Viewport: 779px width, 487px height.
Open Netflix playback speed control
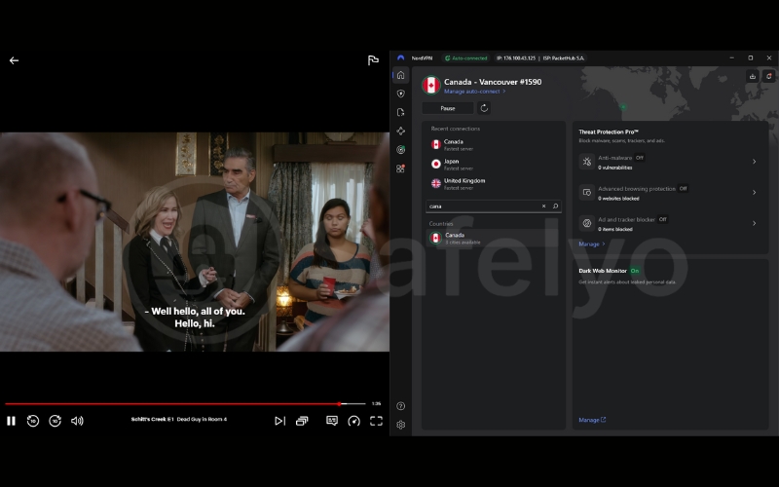point(353,421)
